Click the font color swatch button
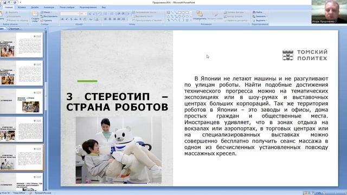Image resolution: width=347 pixels, height=195 pixels. click(97, 19)
